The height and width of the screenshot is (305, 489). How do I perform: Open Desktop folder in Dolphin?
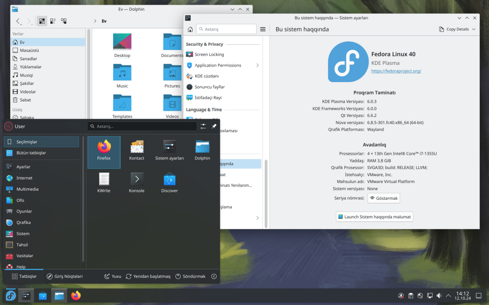[x=122, y=45]
